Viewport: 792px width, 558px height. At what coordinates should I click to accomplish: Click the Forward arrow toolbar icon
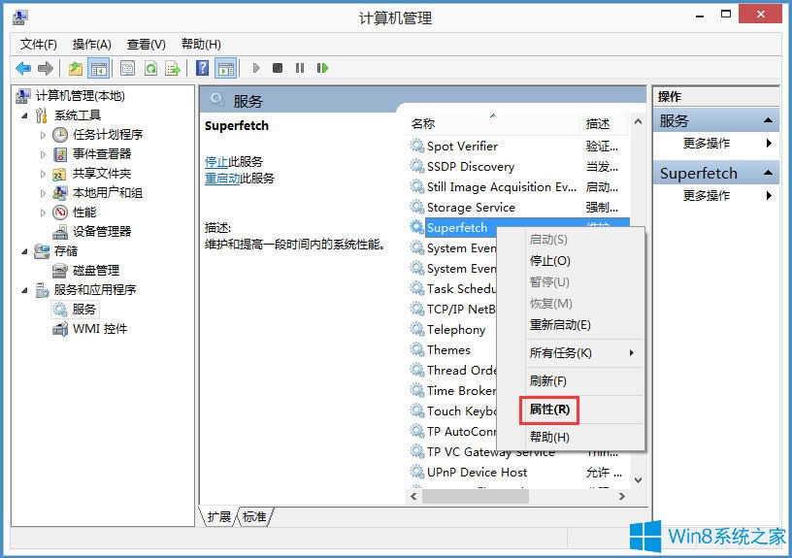coord(46,68)
